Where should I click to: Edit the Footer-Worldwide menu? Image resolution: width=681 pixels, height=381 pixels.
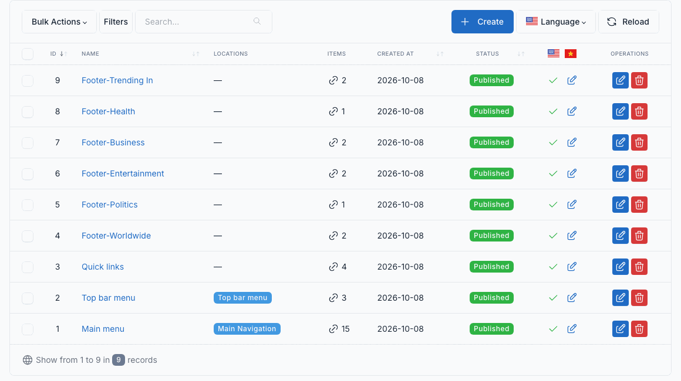(x=620, y=236)
